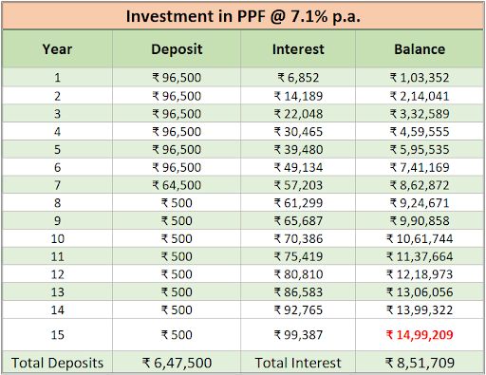This screenshot has height=375, width=486.
Task: Click the interest cell ₹ 6,852
Action: (298, 78)
